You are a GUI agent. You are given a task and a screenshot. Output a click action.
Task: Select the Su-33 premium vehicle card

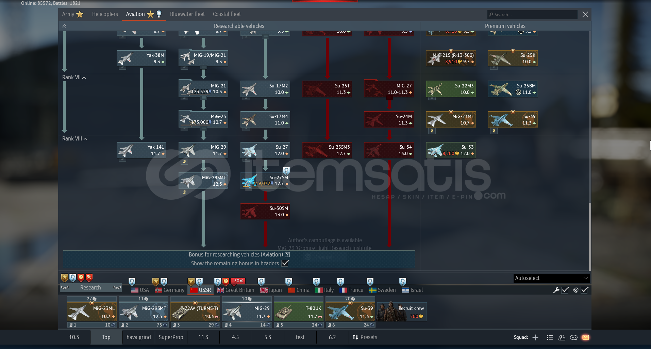tap(451, 150)
